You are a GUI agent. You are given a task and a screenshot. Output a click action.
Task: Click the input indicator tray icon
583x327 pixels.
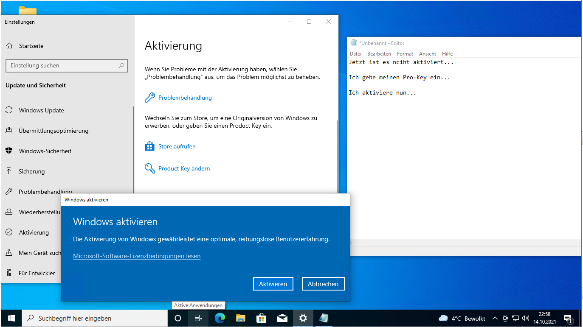(505, 318)
